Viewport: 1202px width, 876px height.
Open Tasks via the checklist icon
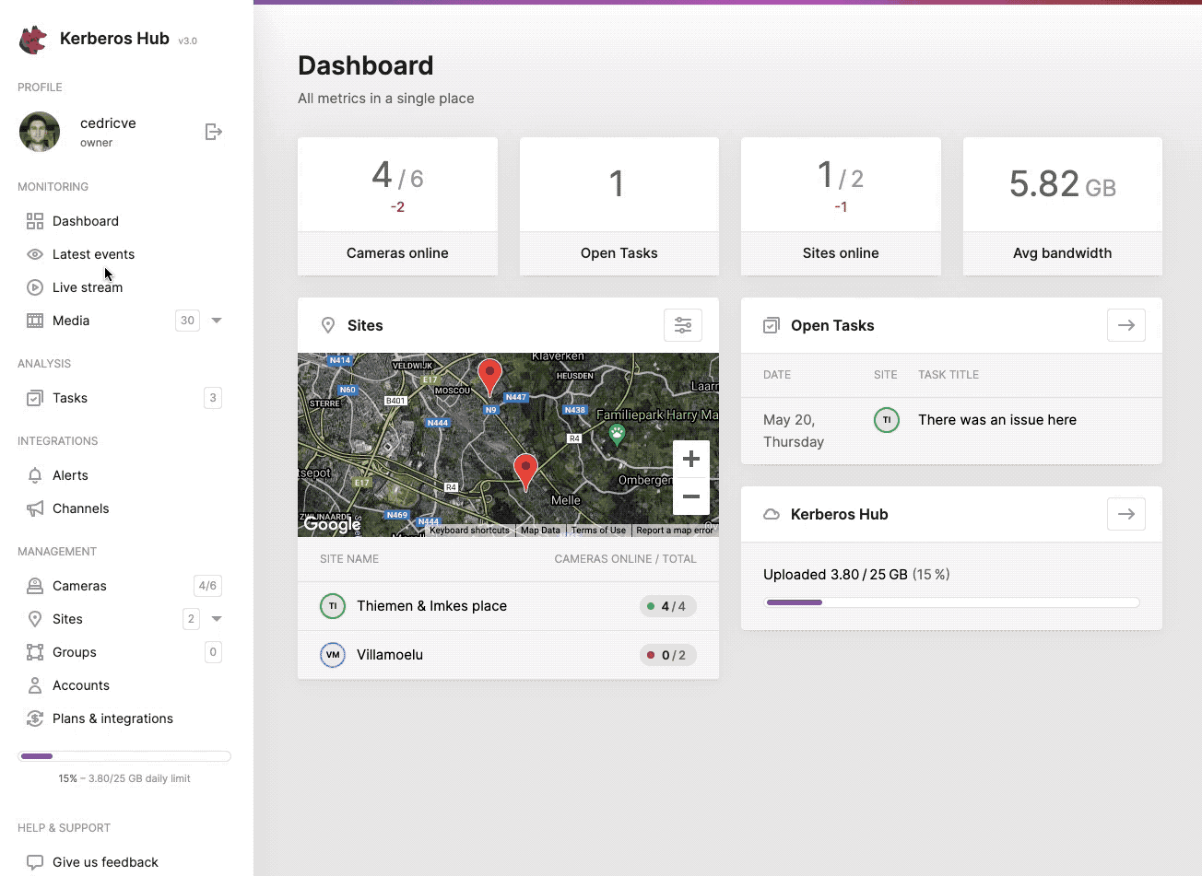pos(34,397)
